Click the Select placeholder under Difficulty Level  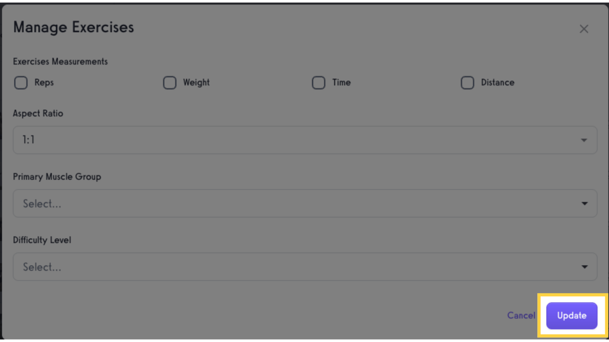(x=42, y=267)
